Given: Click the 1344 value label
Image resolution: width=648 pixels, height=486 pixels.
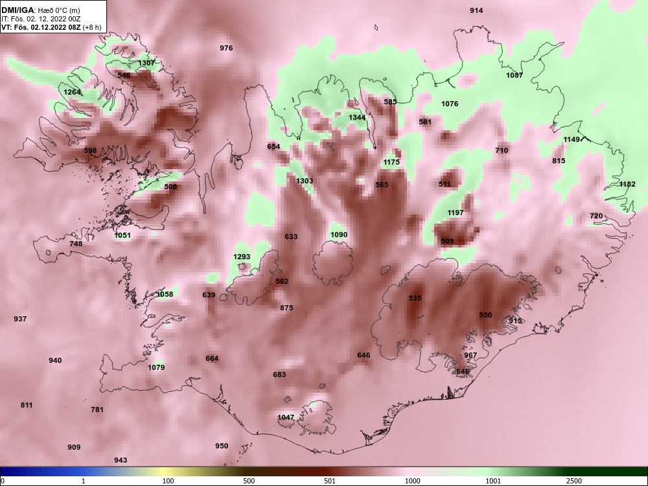Looking at the screenshot, I should 357,117.
